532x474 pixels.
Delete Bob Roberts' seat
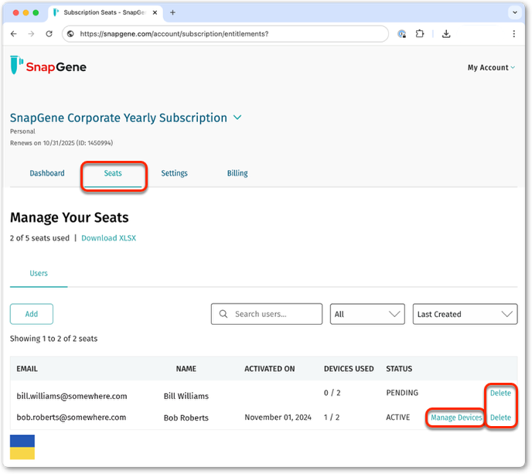[x=500, y=418]
